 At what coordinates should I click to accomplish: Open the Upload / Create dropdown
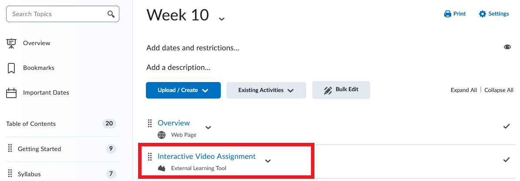click(183, 90)
